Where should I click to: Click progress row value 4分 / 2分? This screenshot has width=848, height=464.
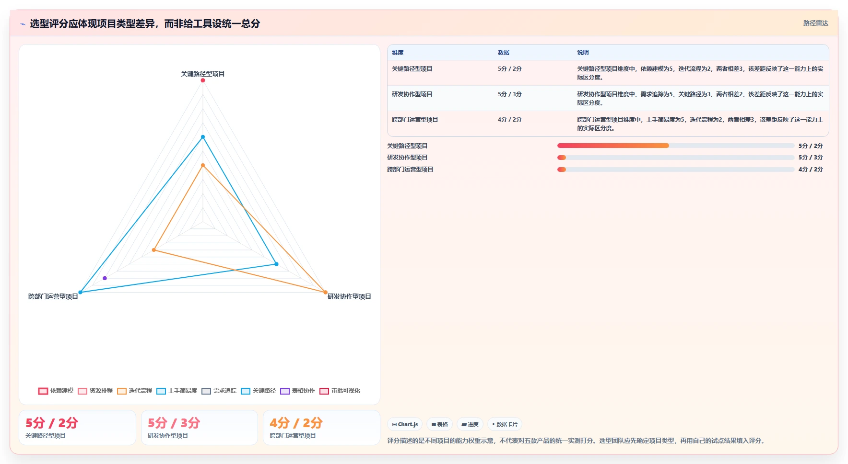(x=811, y=170)
